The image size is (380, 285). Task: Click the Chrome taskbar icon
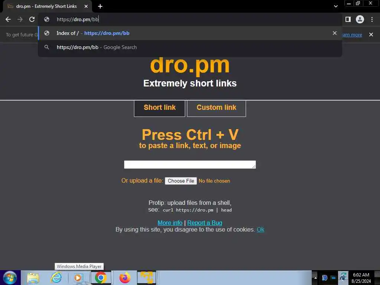click(101, 278)
